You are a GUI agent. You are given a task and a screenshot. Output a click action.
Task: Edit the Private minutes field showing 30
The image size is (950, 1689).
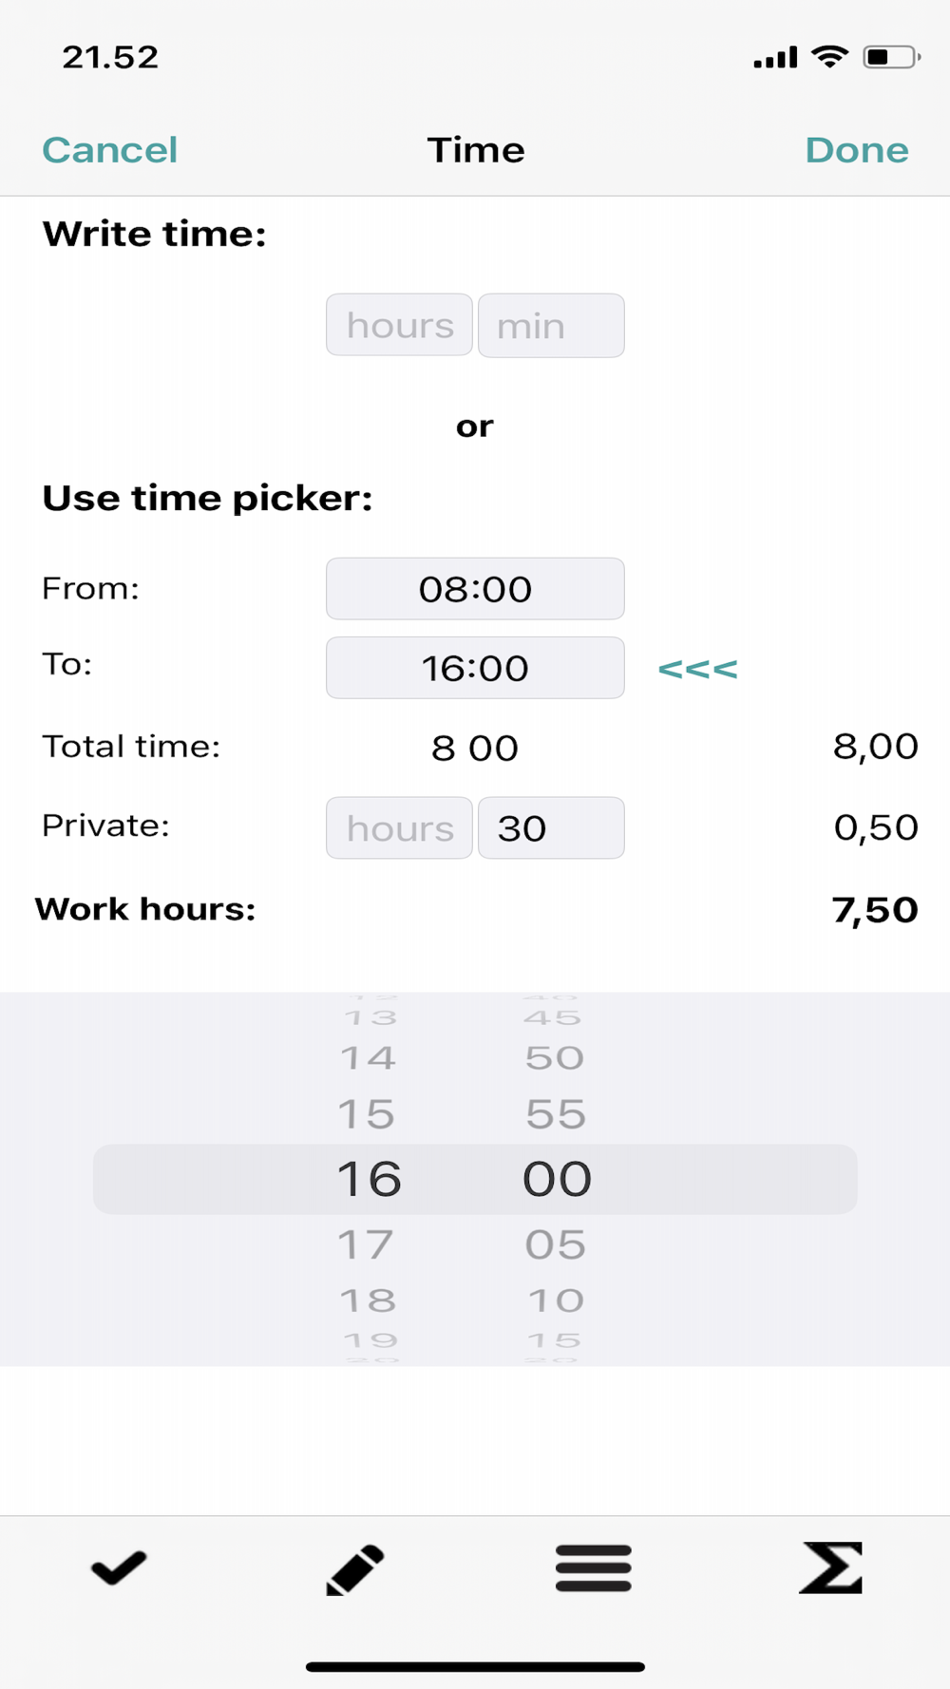click(551, 828)
